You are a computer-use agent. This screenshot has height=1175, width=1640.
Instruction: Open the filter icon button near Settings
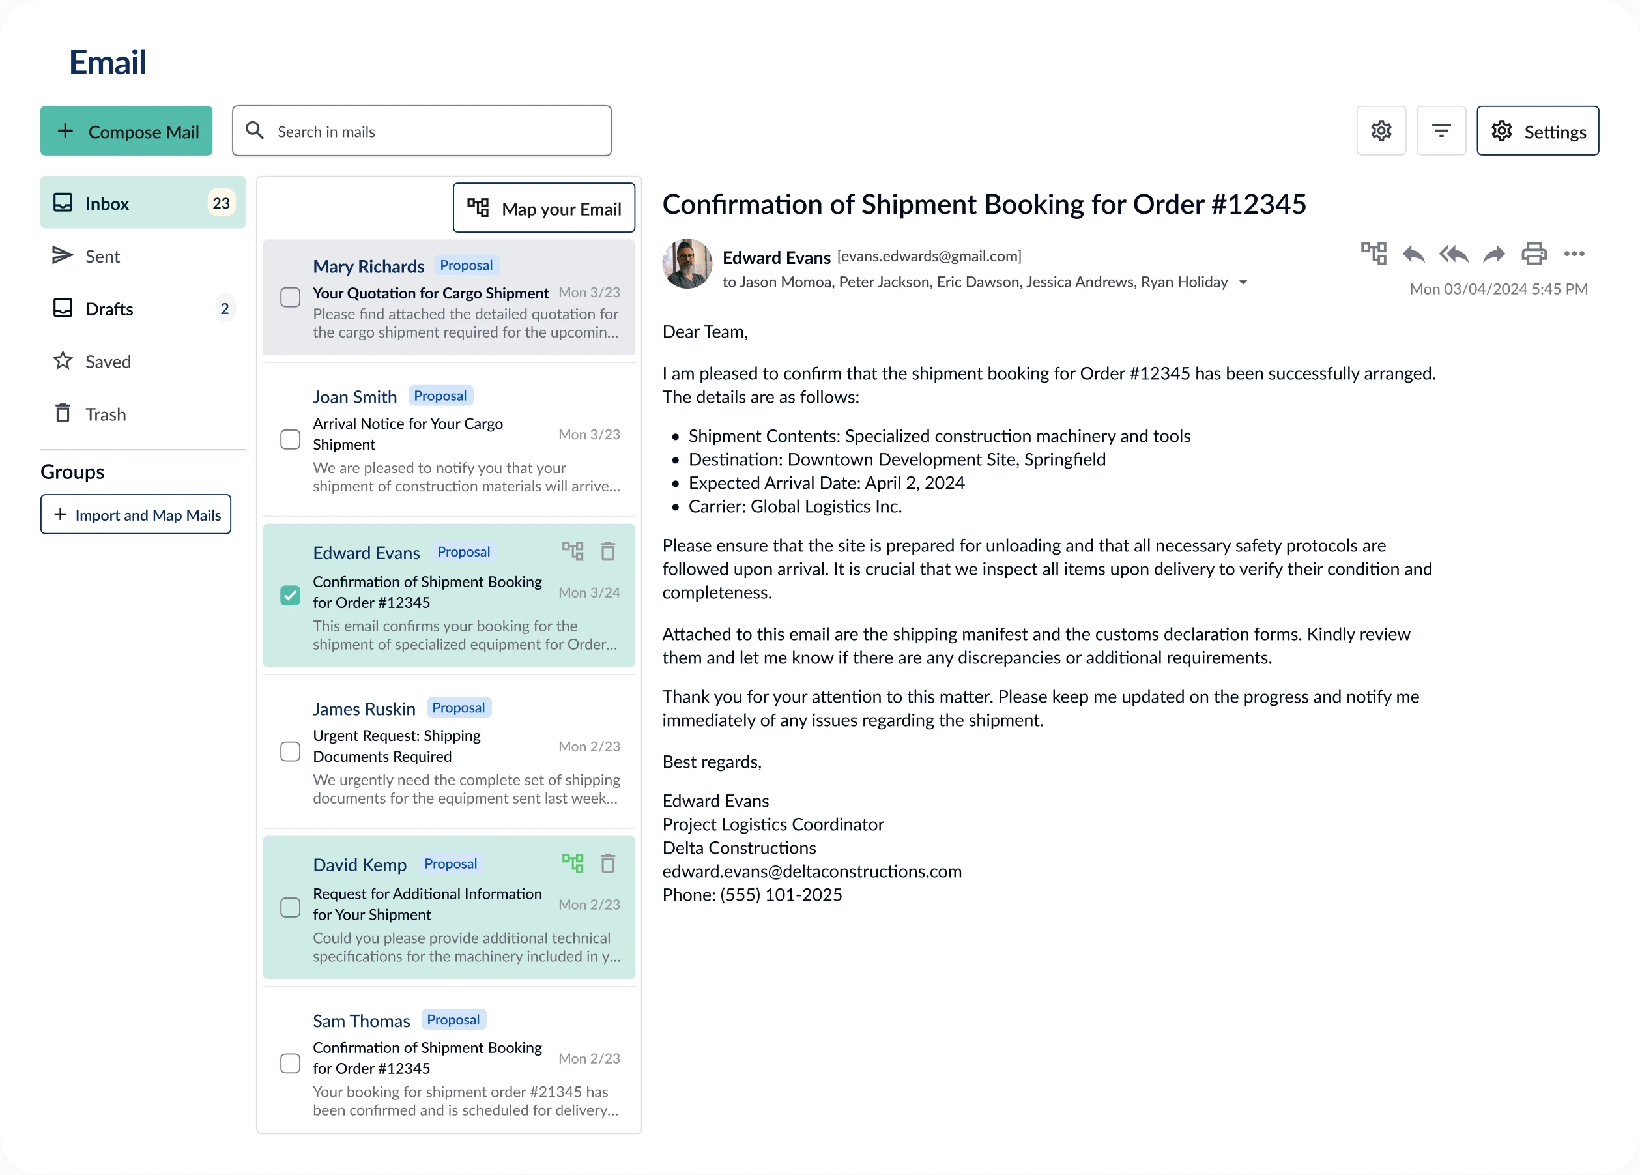[1441, 131]
